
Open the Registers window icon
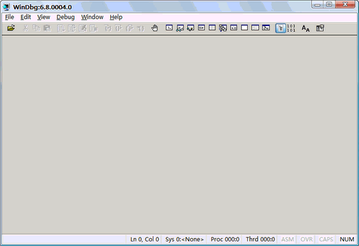[x=202, y=28]
